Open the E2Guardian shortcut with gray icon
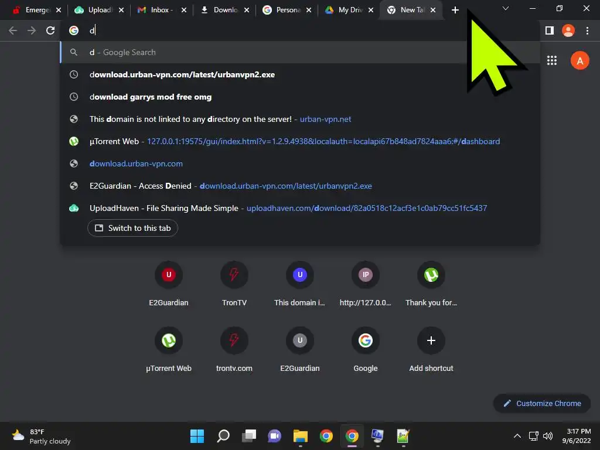 299,349
